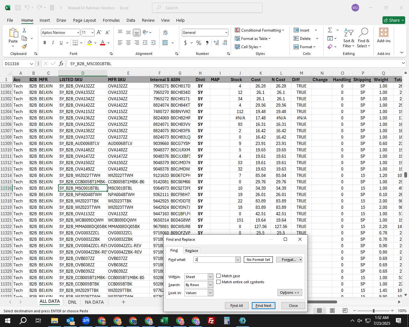Switch to the NA DATA sheet tab
Image resolution: width=409 pixels, height=327 pixels.
(x=94, y=302)
